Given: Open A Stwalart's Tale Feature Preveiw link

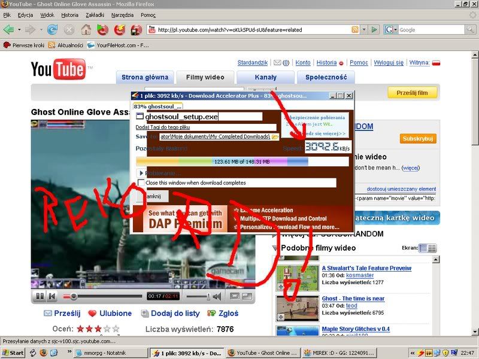Looking at the screenshot, I should [366, 268].
